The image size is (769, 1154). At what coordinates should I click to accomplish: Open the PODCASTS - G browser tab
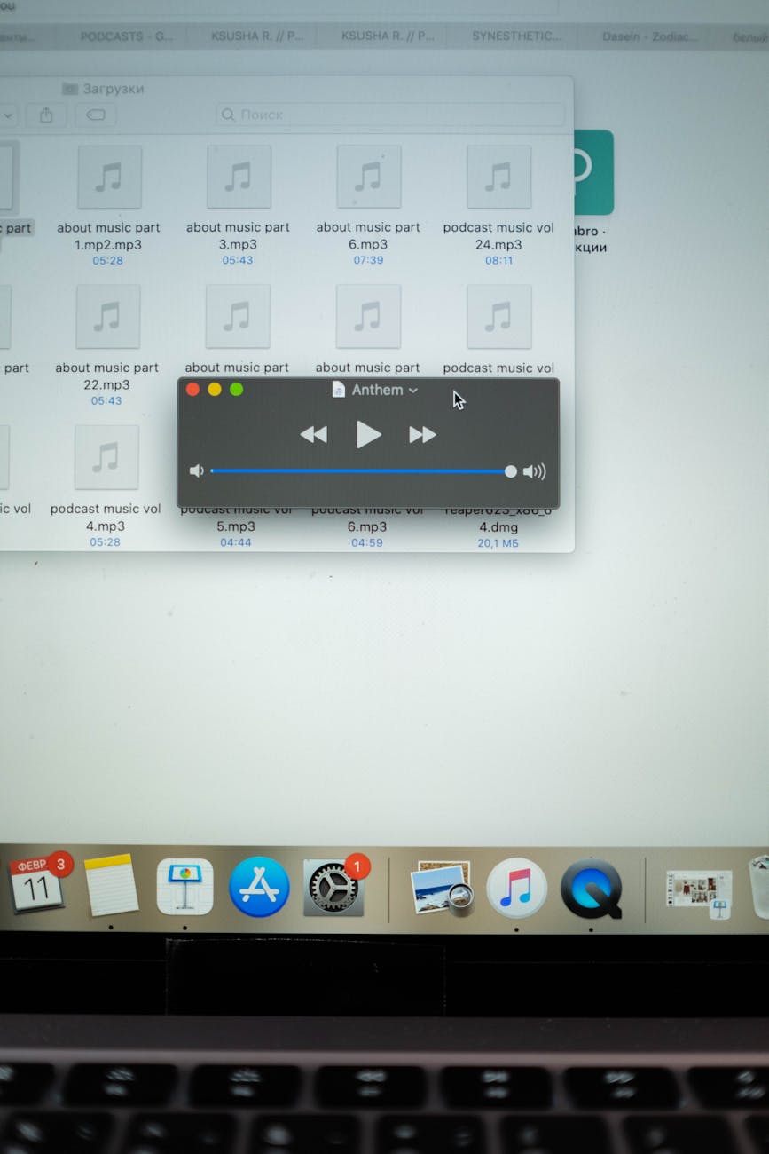[125, 36]
